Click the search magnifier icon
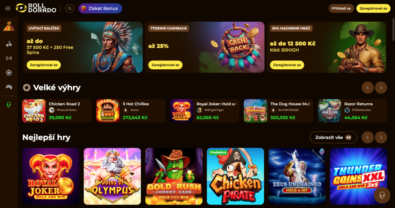Viewport: 395px width, 208px height. (70, 8)
